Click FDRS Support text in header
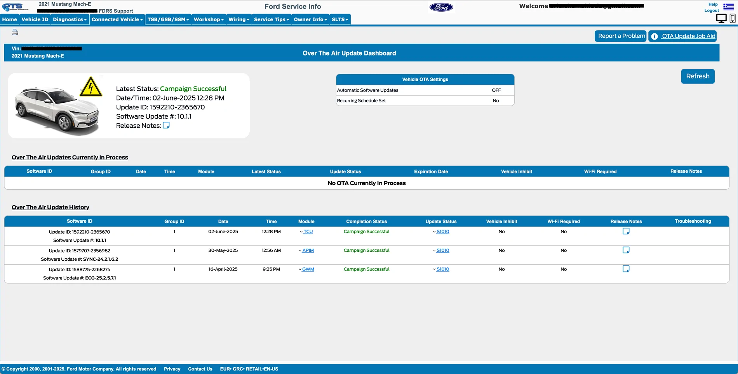738x374 pixels. pos(116,11)
